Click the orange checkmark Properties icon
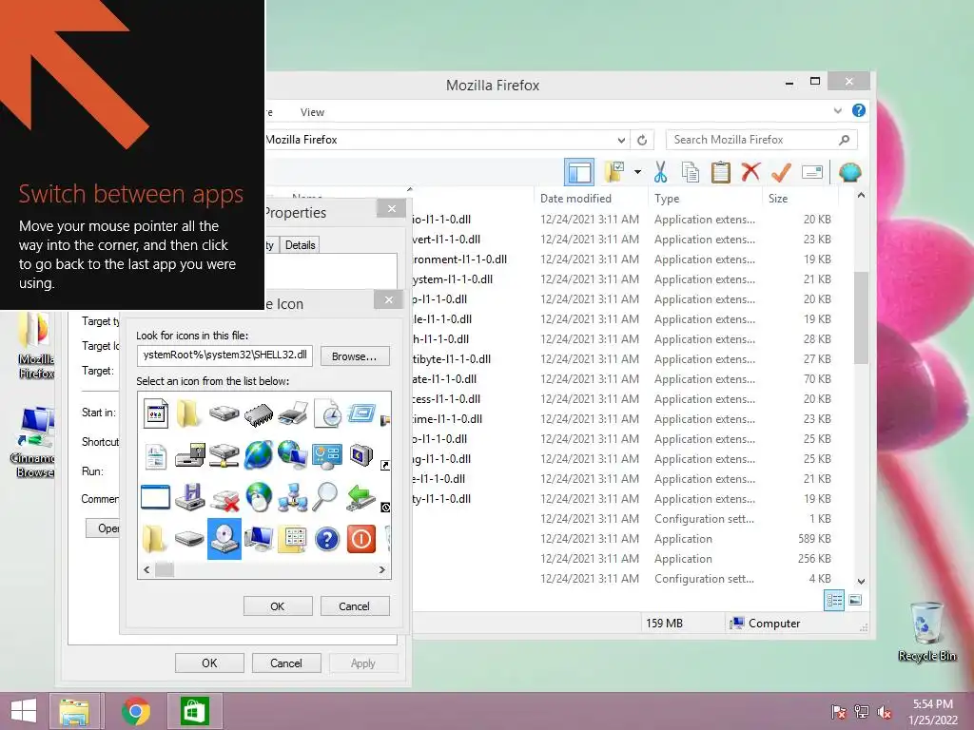 (x=781, y=172)
